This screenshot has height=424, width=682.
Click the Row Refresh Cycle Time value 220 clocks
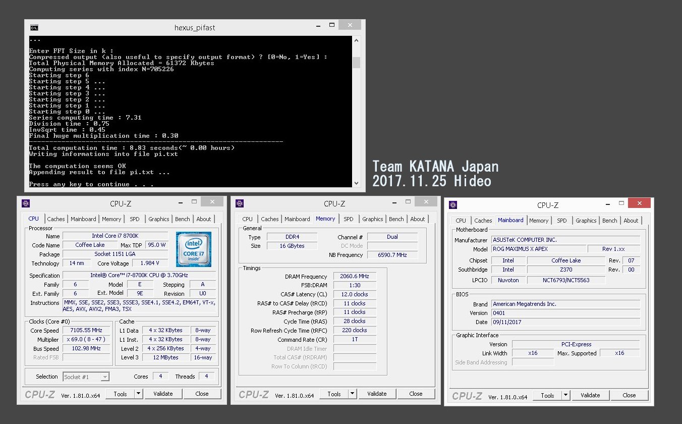pos(355,330)
